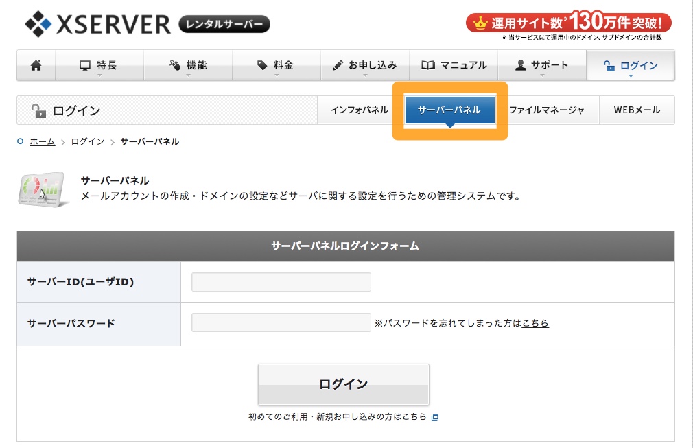Image resolution: width=693 pixels, height=448 pixels.
Task: Open the 特長 menu
Action: [99, 65]
